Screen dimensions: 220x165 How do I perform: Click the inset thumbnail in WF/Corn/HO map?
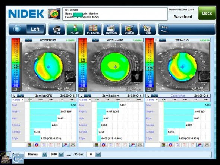point(137,76)
